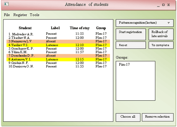Select absent student 7. Donchenko D.P.
Image resolution: width=177 pixels, height=127 pixels.
[x=58, y=56]
